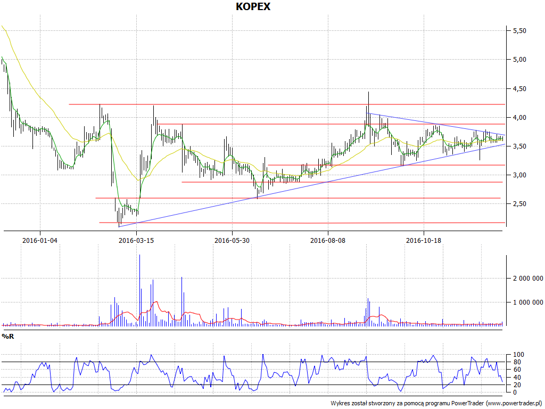The width and height of the screenshot is (545, 409).
Task: Click the 4,50 price axis label
Action: pyautogui.click(x=519, y=89)
